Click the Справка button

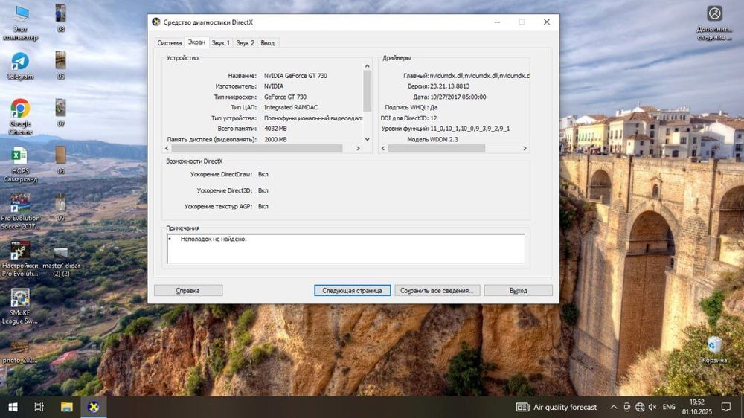click(188, 290)
